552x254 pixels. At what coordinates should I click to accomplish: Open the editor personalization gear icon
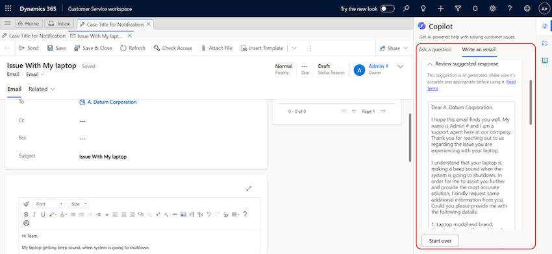[x=26, y=223]
